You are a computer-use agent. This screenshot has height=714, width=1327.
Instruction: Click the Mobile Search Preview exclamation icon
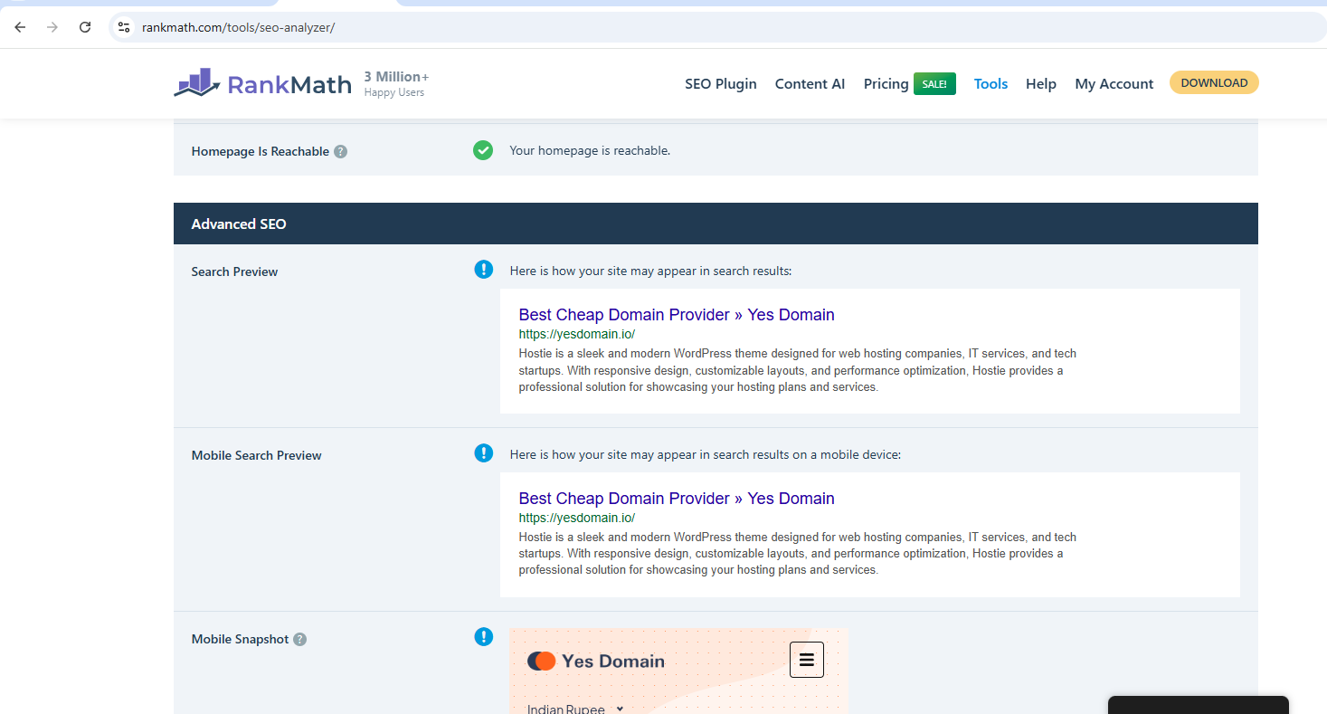(x=484, y=452)
